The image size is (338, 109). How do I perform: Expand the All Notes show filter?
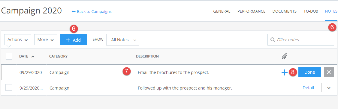pyautogui.click(x=123, y=40)
